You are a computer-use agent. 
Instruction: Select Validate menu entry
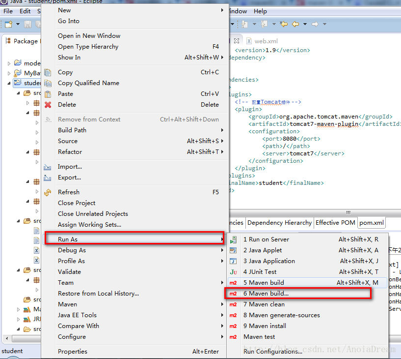[x=134, y=272]
